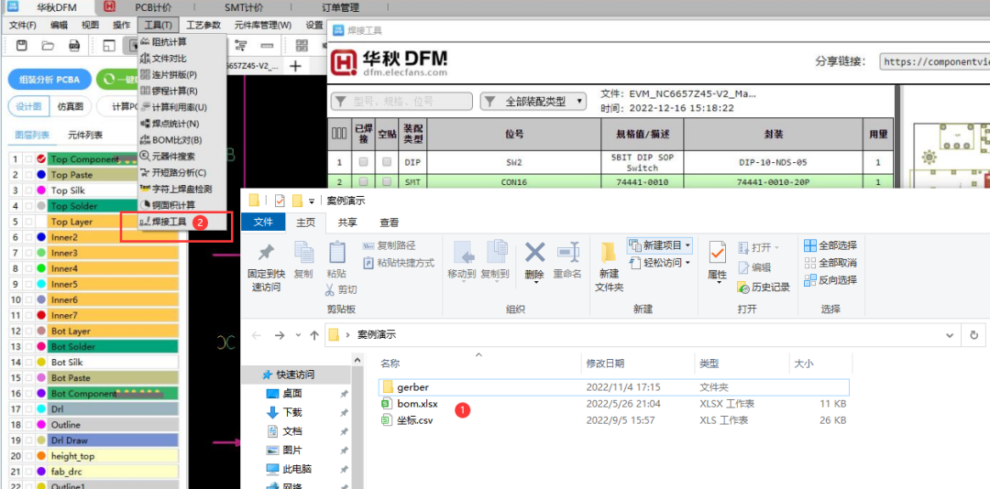Click the layout panel icon in DFM toolbar

click(x=109, y=46)
